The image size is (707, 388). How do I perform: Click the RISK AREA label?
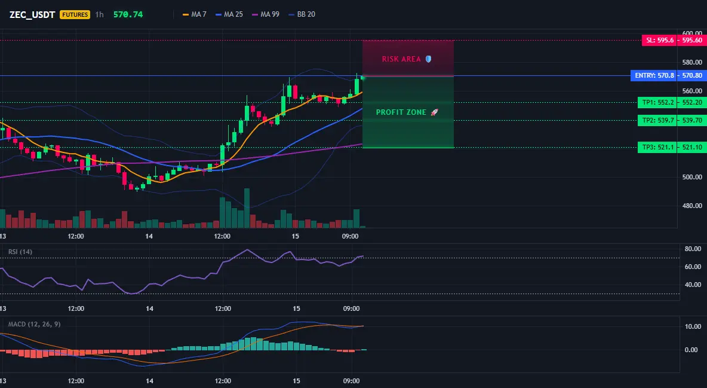point(401,59)
